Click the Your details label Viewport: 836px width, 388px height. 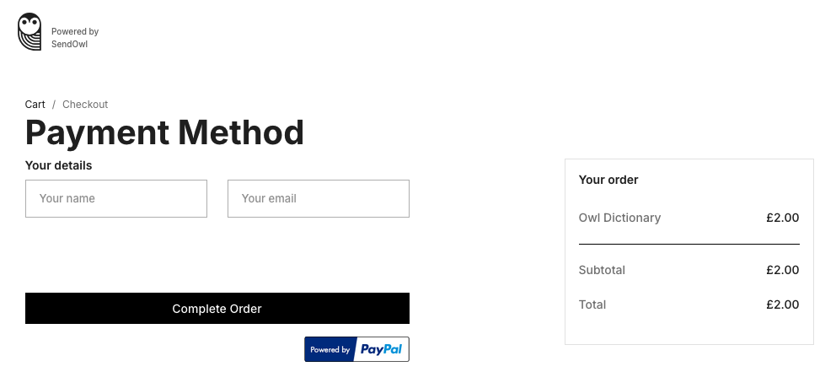point(58,165)
